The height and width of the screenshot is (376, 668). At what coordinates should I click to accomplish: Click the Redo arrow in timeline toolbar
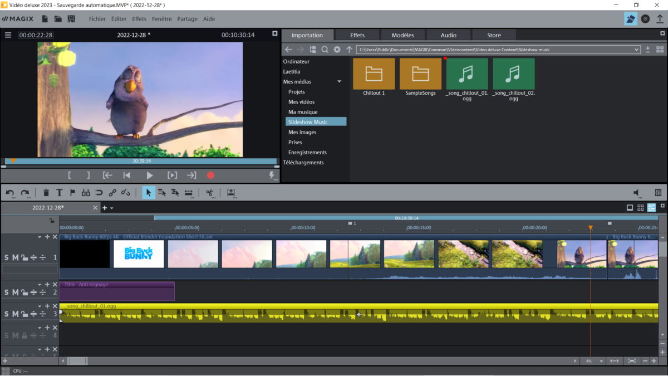coord(24,193)
